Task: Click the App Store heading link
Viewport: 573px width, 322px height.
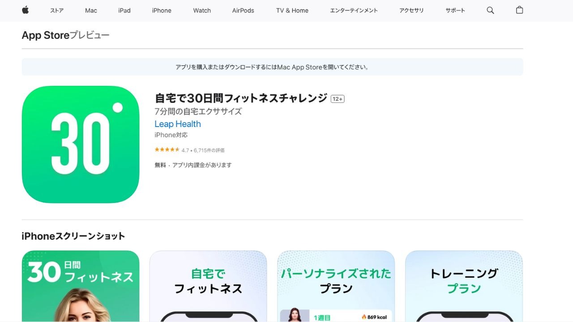Action: (46, 35)
